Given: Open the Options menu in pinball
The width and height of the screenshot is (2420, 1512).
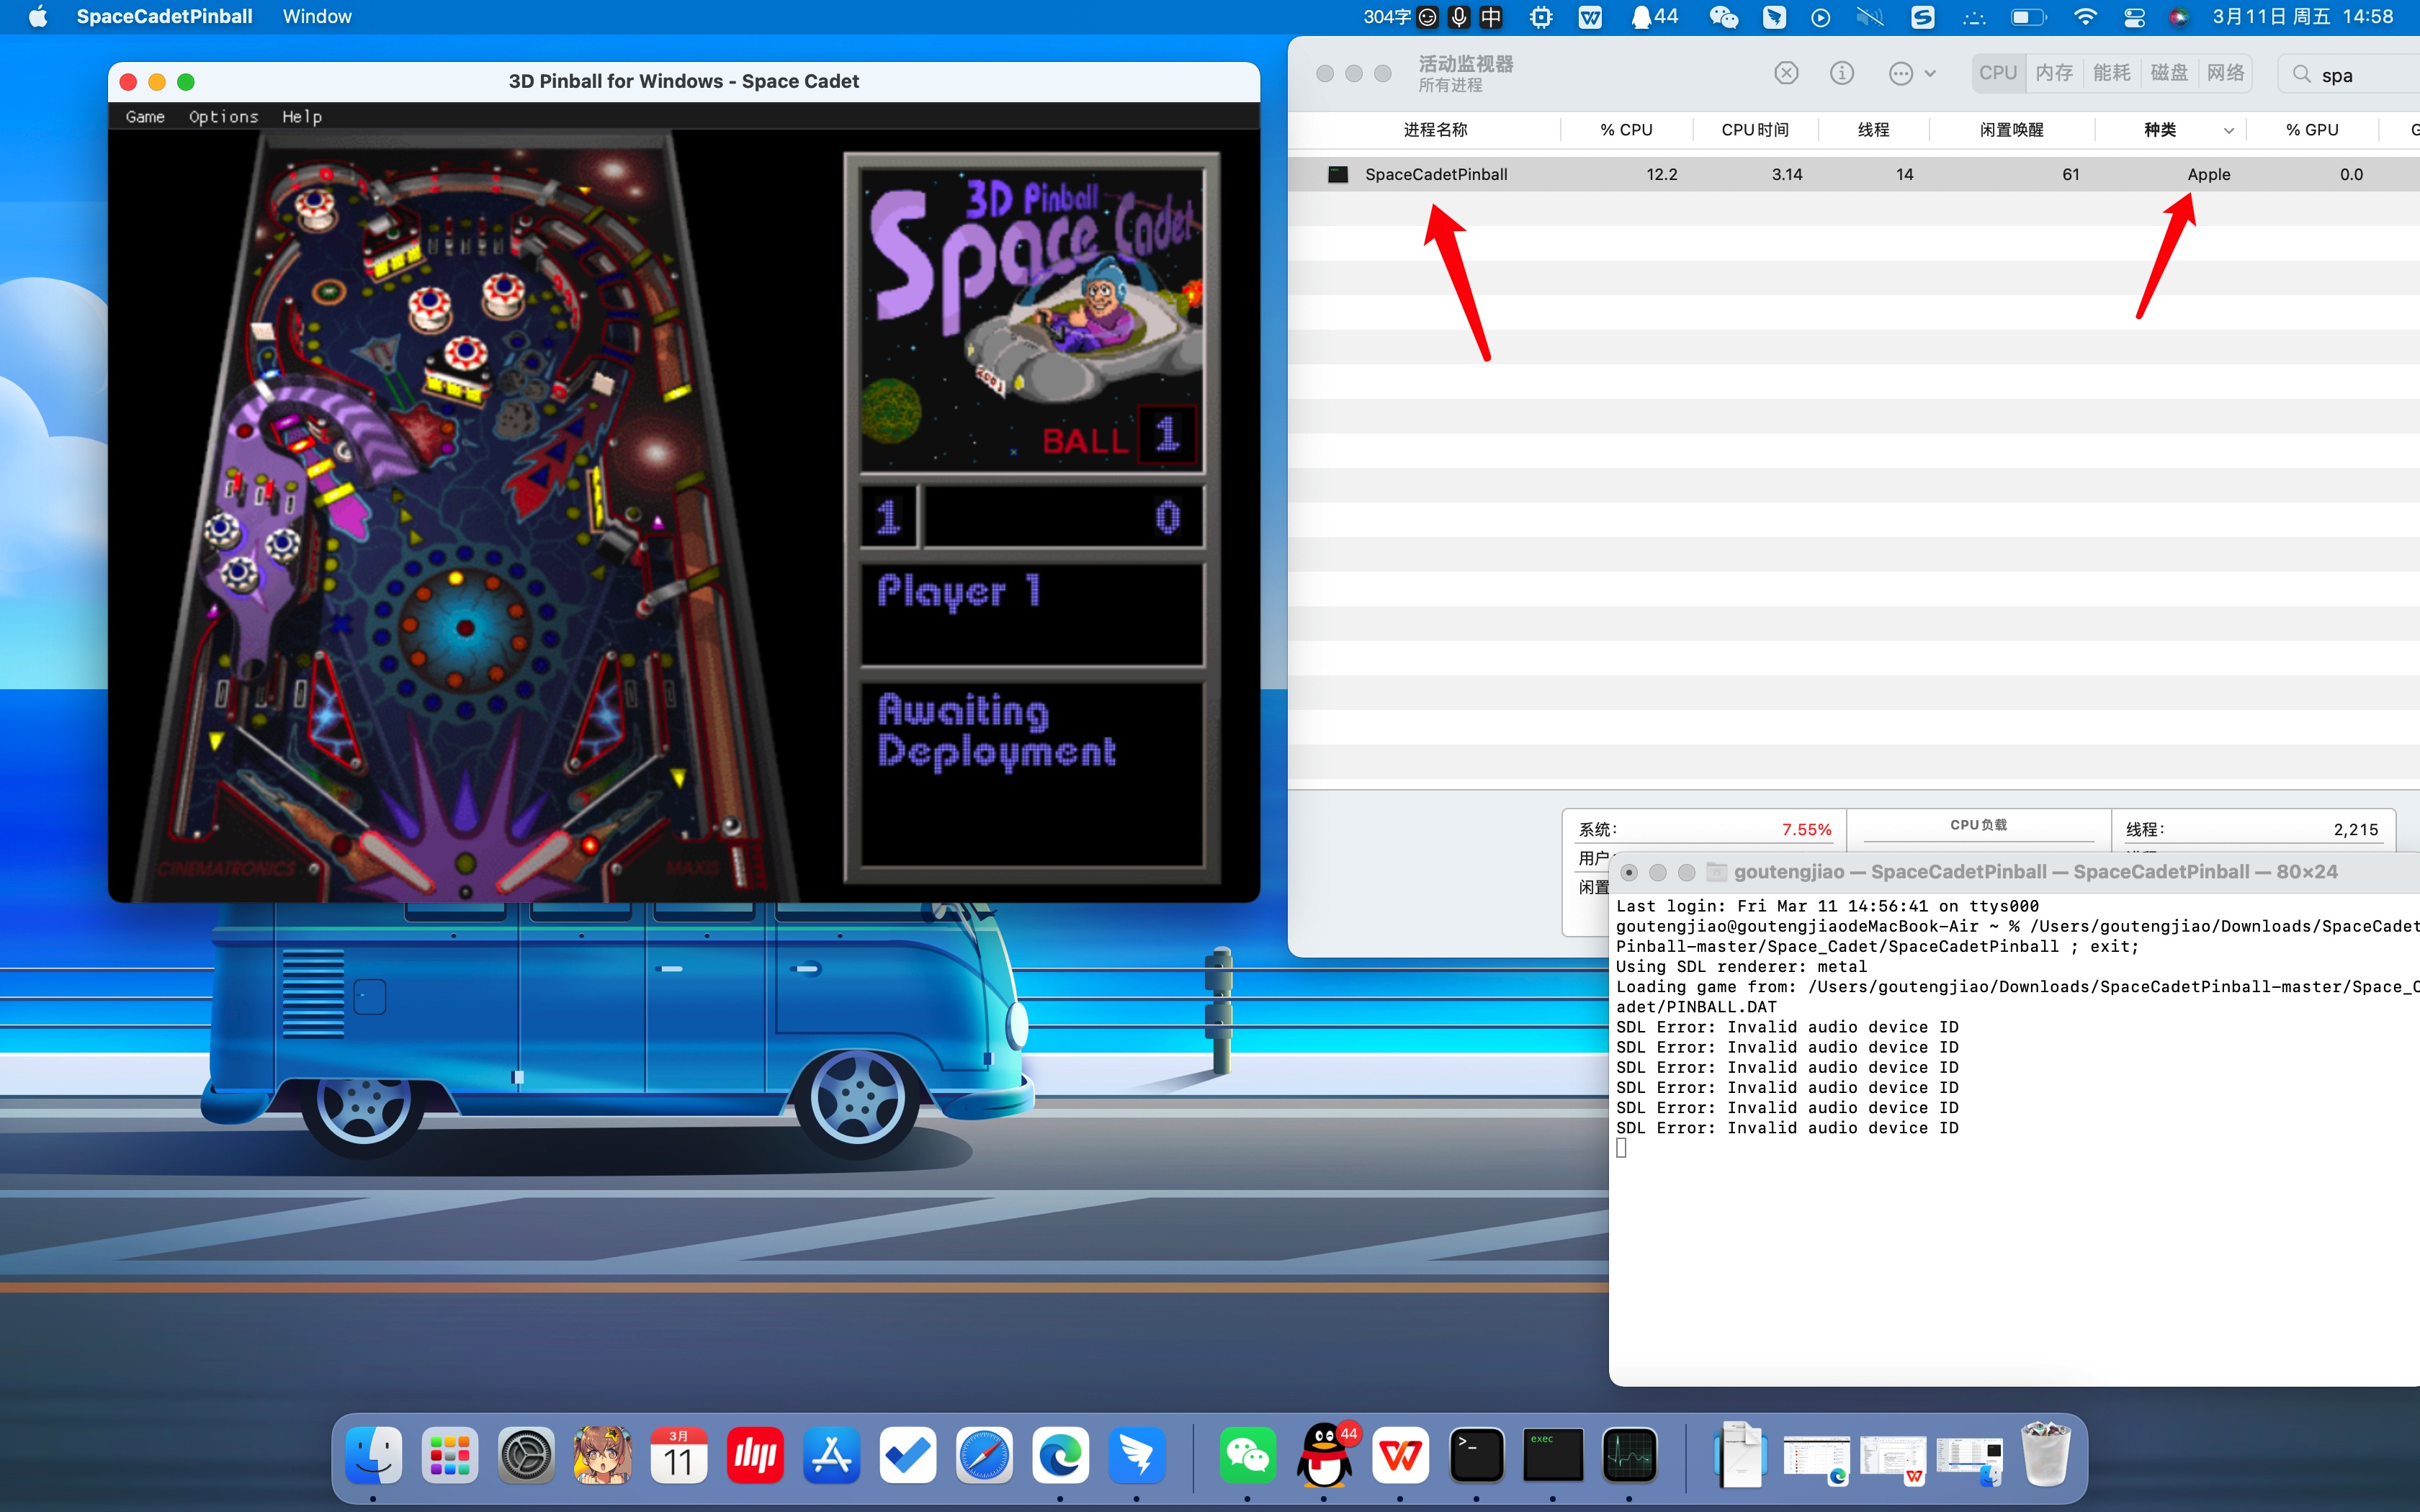Looking at the screenshot, I should click(223, 117).
